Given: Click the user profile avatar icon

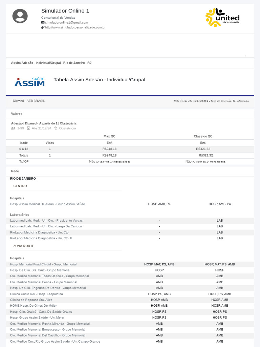Looking at the screenshot, I should coord(20,16).
